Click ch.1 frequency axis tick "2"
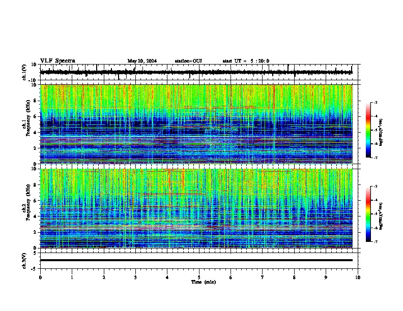 point(35,148)
